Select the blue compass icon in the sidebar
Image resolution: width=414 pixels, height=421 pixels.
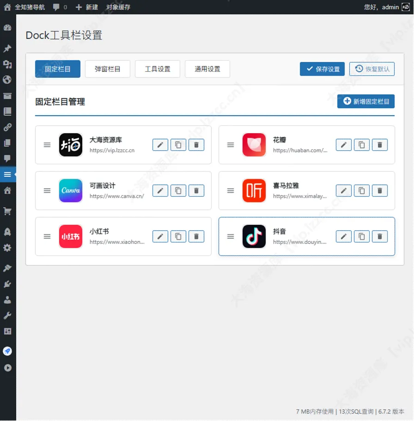pyautogui.click(x=8, y=351)
